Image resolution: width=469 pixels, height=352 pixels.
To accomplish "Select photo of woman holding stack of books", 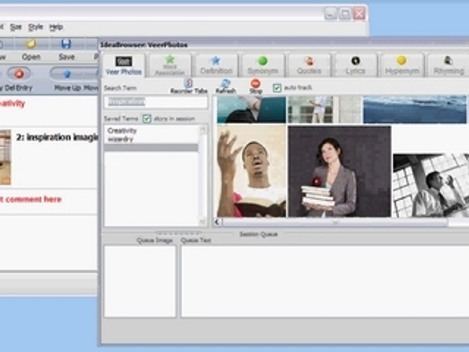I will coord(340,171).
